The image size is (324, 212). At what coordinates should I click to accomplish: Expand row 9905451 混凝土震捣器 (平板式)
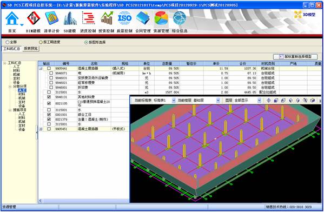tap(41, 129)
